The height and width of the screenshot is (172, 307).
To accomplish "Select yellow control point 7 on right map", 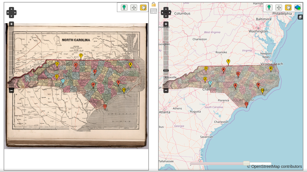I will 228,62.
